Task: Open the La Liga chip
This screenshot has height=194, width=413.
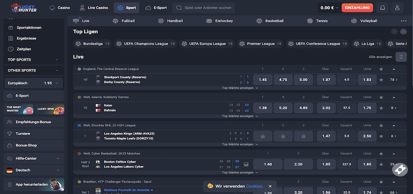Action: point(367,44)
